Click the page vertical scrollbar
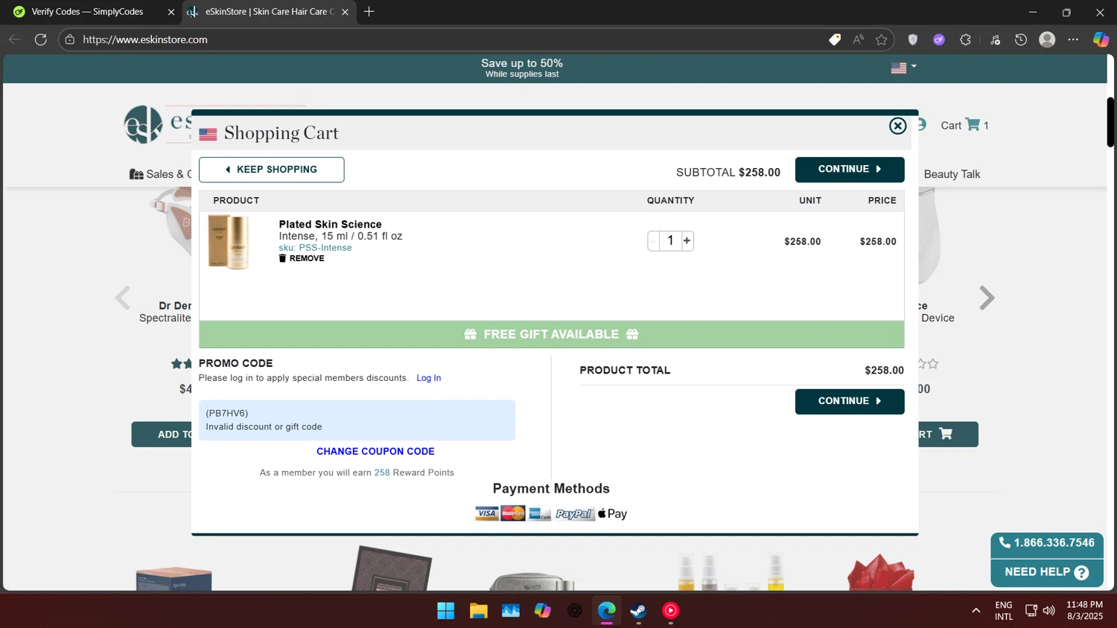Image resolution: width=1117 pixels, height=628 pixels. [1110, 122]
